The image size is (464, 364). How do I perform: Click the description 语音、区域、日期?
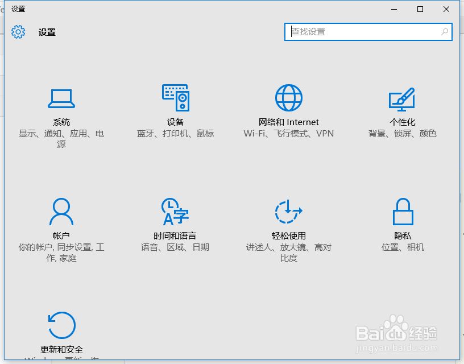pyautogui.click(x=175, y=247)
